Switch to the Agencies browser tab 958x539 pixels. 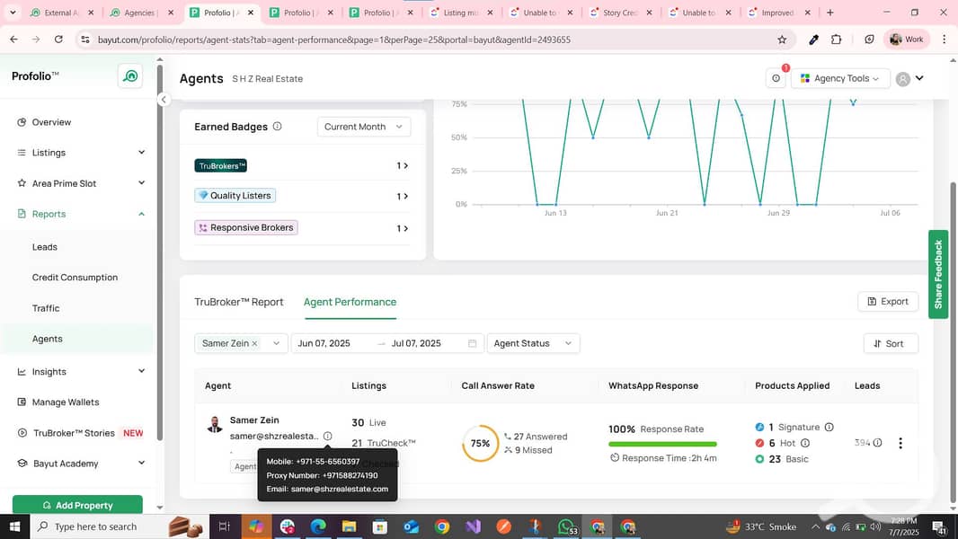[141, 13]
